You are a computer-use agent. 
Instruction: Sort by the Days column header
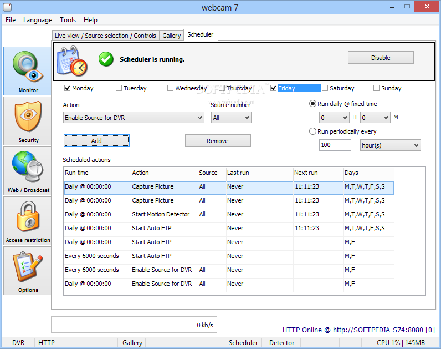point(369,173)
